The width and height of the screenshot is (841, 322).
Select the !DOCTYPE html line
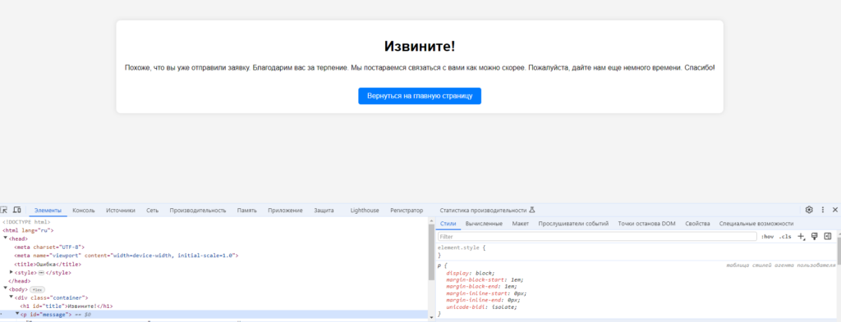[x=26, y=221]
